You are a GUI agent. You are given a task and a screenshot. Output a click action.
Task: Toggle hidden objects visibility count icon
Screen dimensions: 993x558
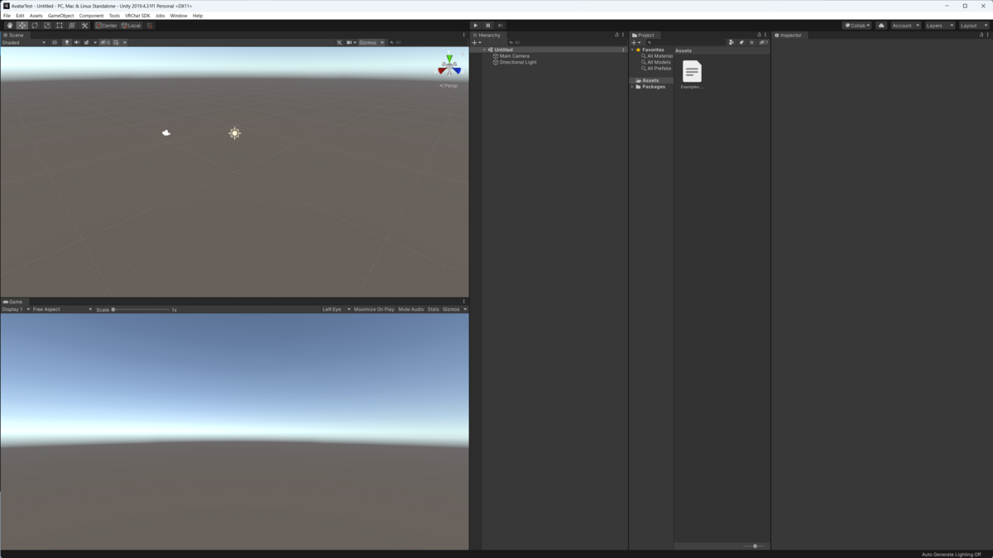tap(105, 42)
